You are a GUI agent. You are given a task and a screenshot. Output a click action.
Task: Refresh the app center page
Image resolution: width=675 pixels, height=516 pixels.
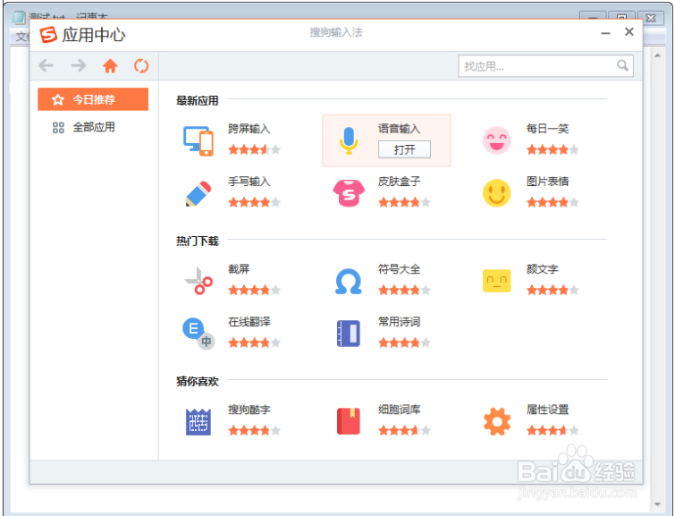pos(141,66)
